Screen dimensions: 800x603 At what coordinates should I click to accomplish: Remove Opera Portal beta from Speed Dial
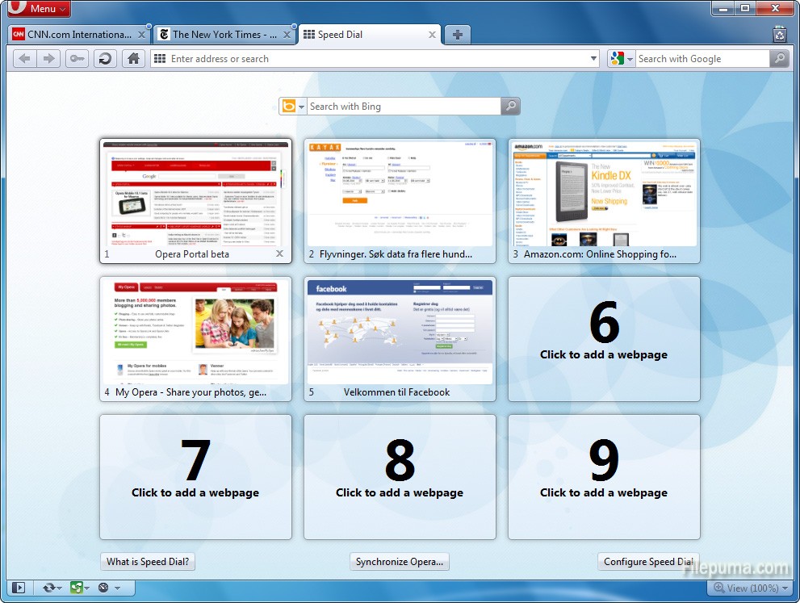click(x=279, y=254)
